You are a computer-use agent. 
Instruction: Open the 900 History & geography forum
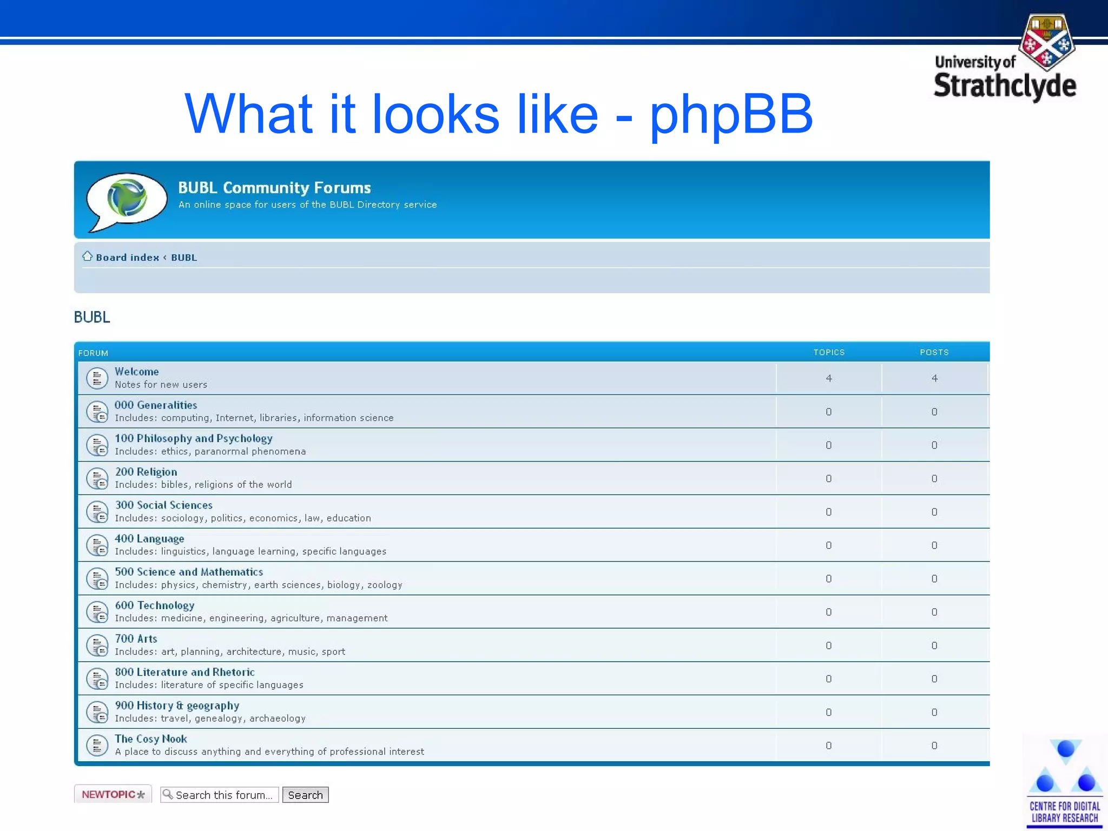(177, 705)
